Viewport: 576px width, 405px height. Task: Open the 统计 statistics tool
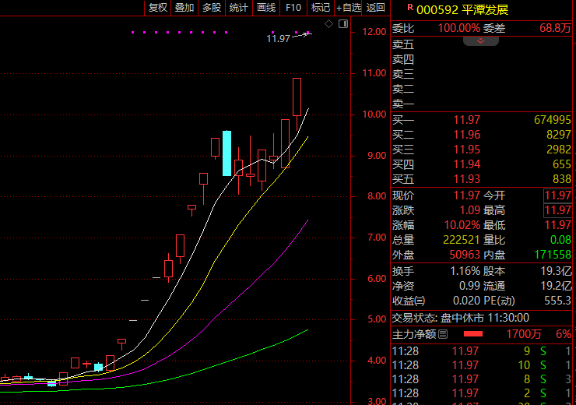(239, 8)
